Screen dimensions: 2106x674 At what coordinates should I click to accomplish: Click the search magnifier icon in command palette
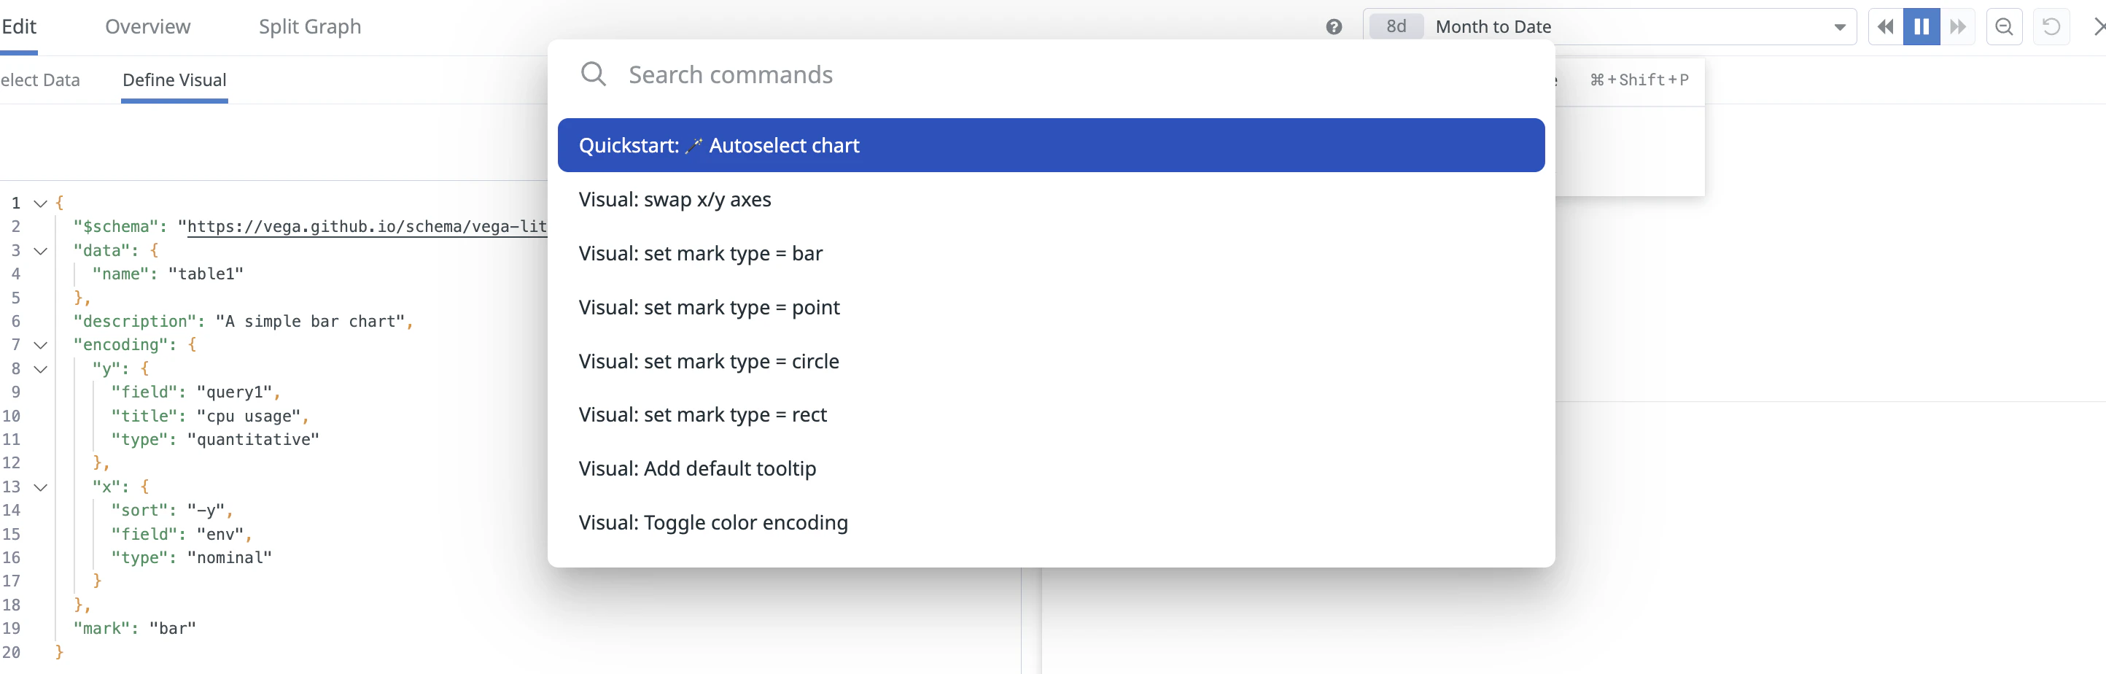(x=593, y=74)
